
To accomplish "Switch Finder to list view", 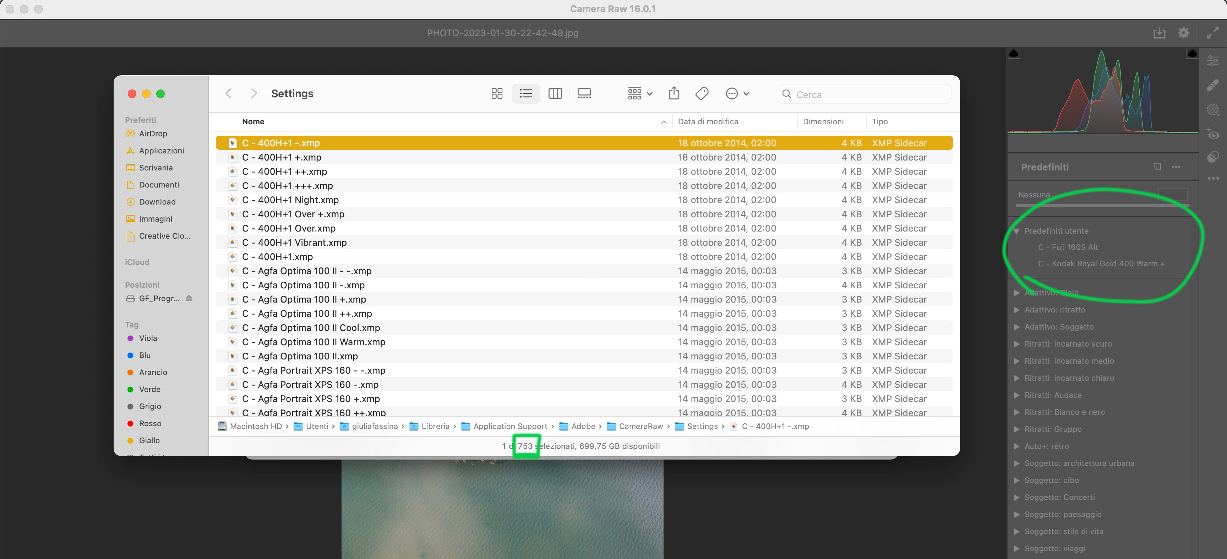I will (x=526, y=93).
